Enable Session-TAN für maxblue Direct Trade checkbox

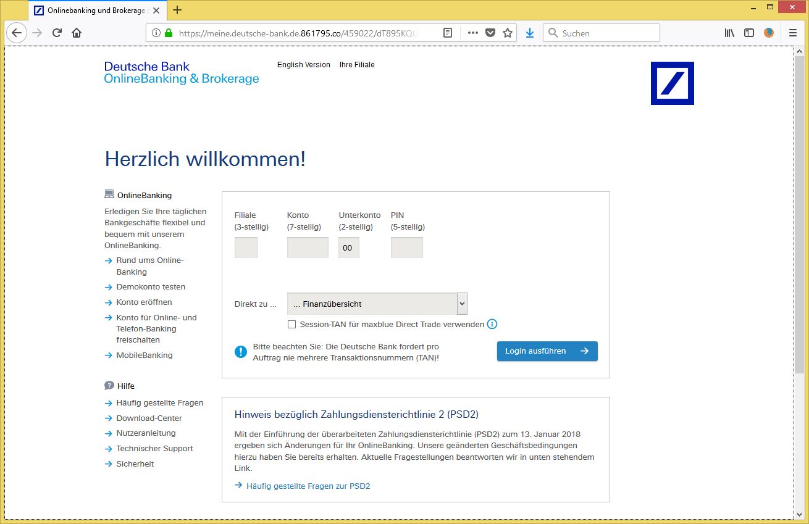click(x=292, y=324)
